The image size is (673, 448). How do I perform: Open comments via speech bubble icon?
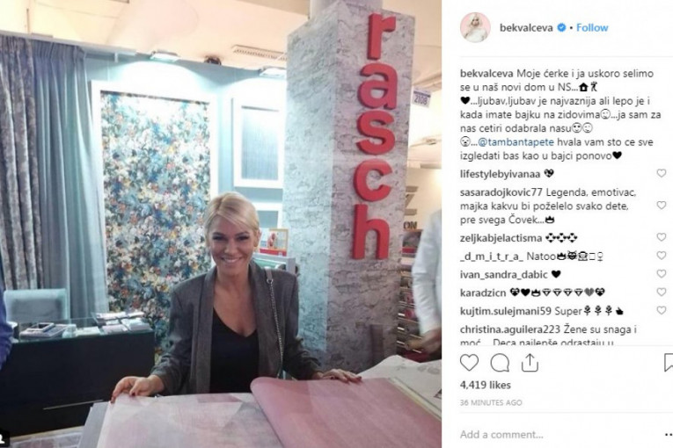coord(500,363)
